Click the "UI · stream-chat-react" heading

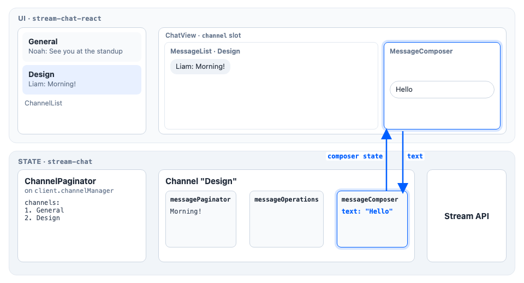59,19
